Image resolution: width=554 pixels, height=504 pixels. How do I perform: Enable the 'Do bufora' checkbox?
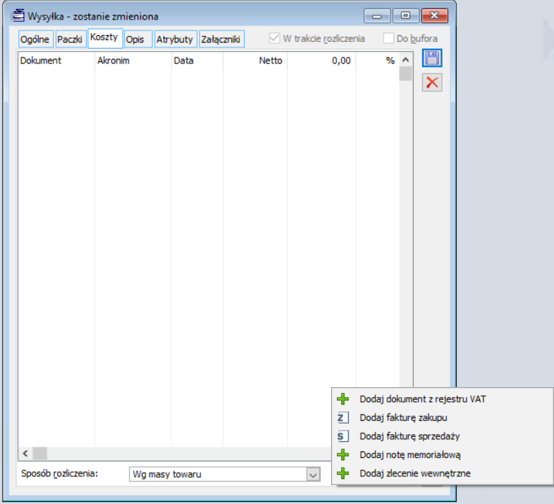tap(388, 38)
